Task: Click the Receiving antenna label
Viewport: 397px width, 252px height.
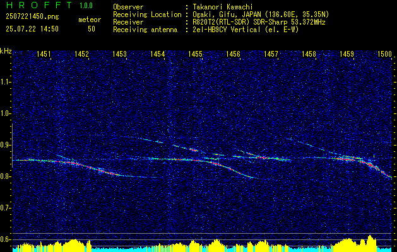Action: [x=145, y=30]
